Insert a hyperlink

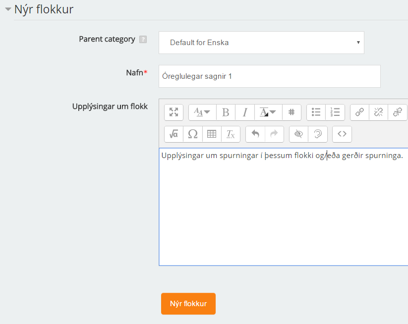[358, 112]
